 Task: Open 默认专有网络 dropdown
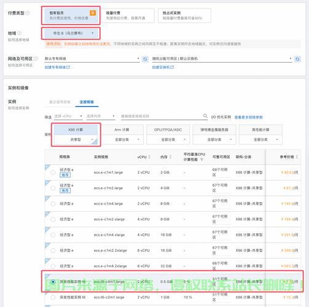92,59
